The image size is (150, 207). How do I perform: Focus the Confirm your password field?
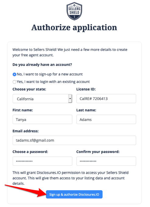pyautogui.click(x=106, y=161)
